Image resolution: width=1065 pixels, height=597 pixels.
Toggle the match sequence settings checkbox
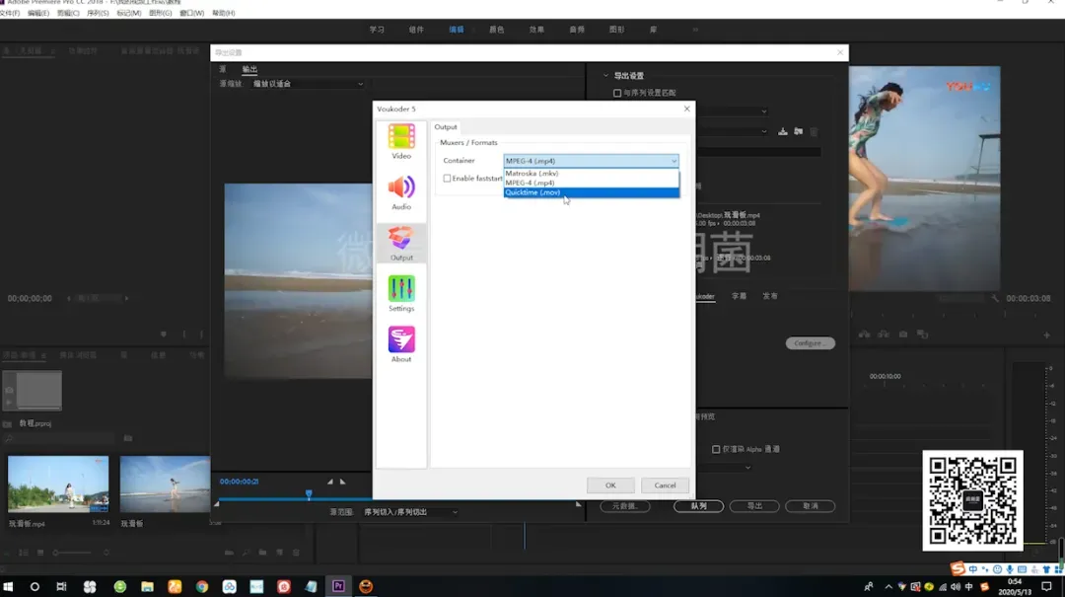click(x=617, y=93)
